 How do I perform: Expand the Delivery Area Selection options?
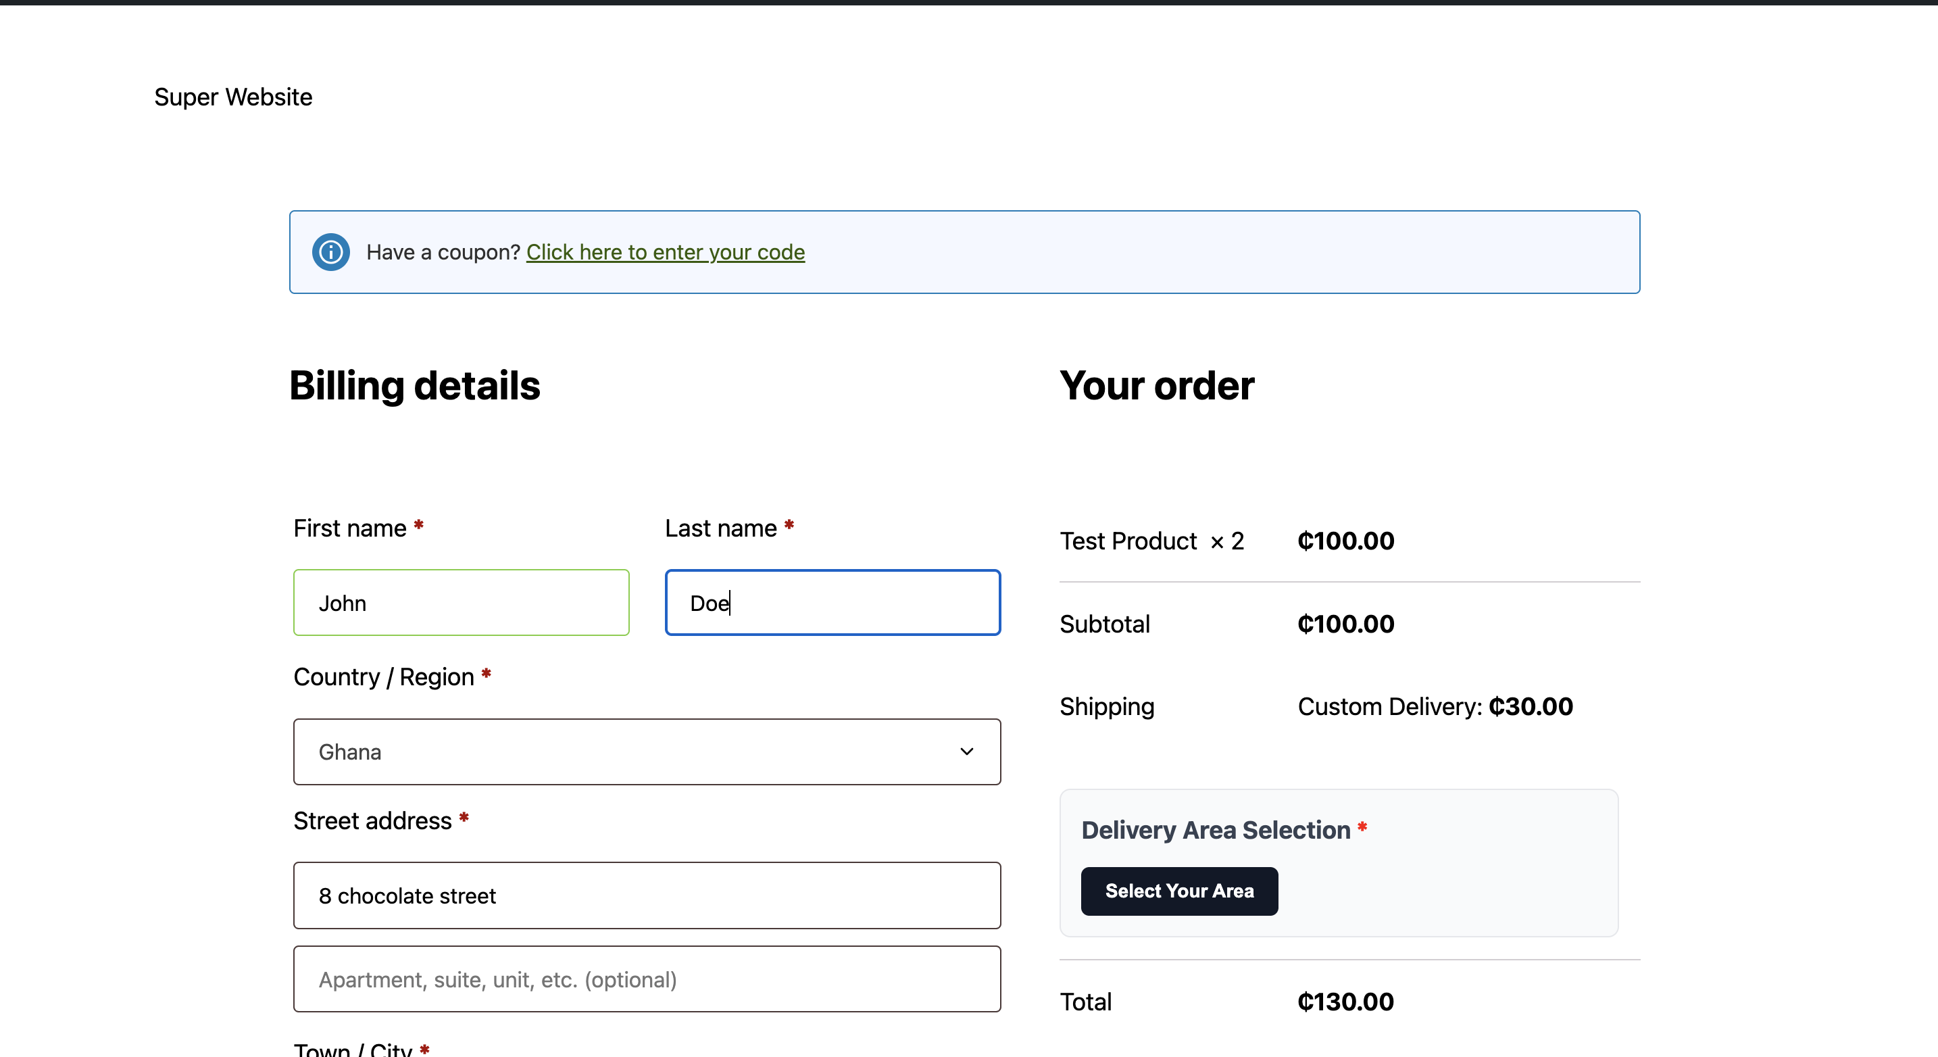click(1179, 891)
